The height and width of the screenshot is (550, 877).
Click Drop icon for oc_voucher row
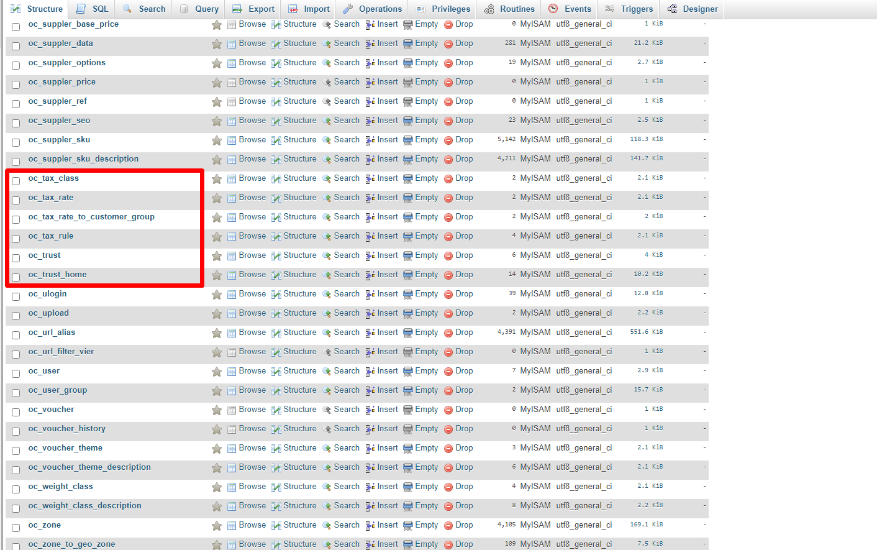[448, 410]
